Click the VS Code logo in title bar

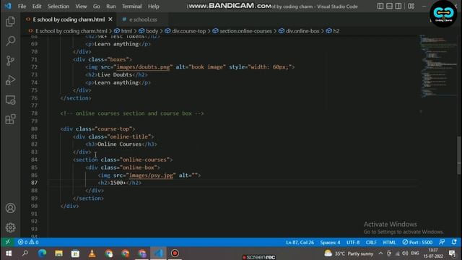tap(8, 6)
